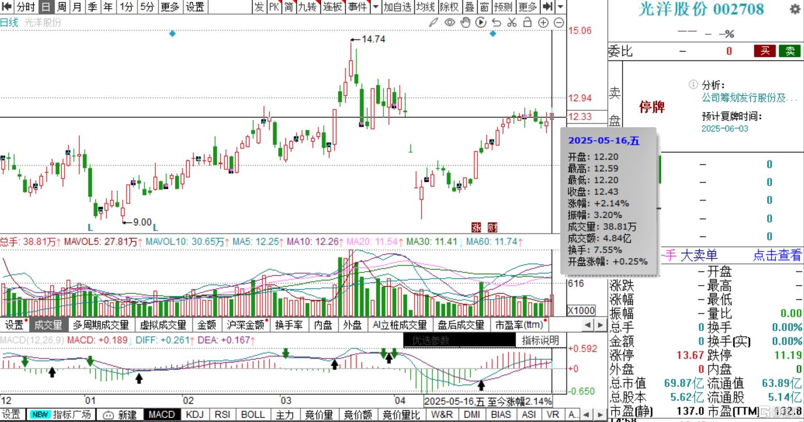Select the 5分 five-minute period

(147, 7)
